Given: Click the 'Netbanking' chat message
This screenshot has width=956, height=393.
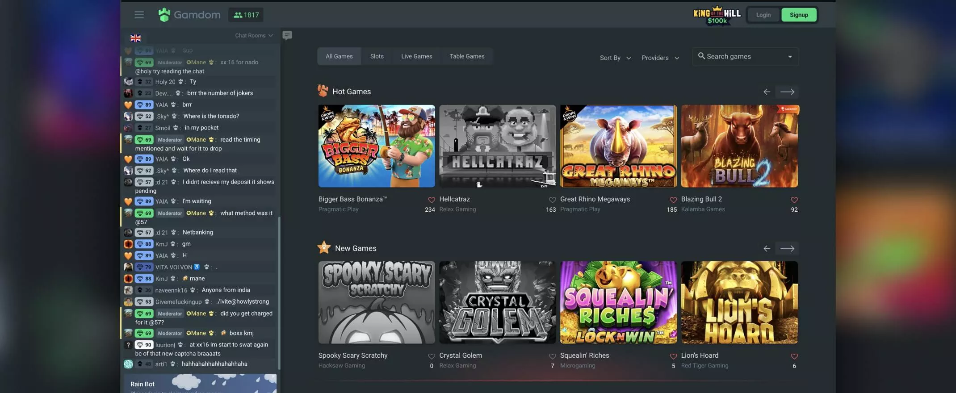Looking at the screenshot, I should pos(198,232).
